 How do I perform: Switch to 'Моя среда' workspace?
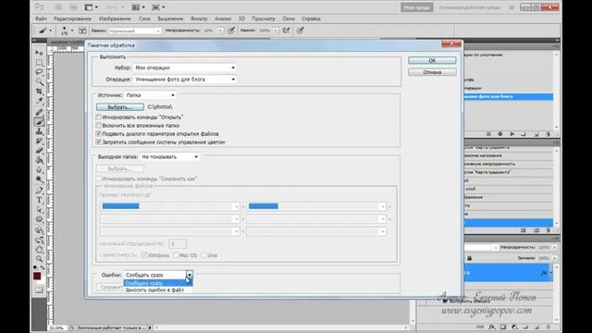(416, 7)
